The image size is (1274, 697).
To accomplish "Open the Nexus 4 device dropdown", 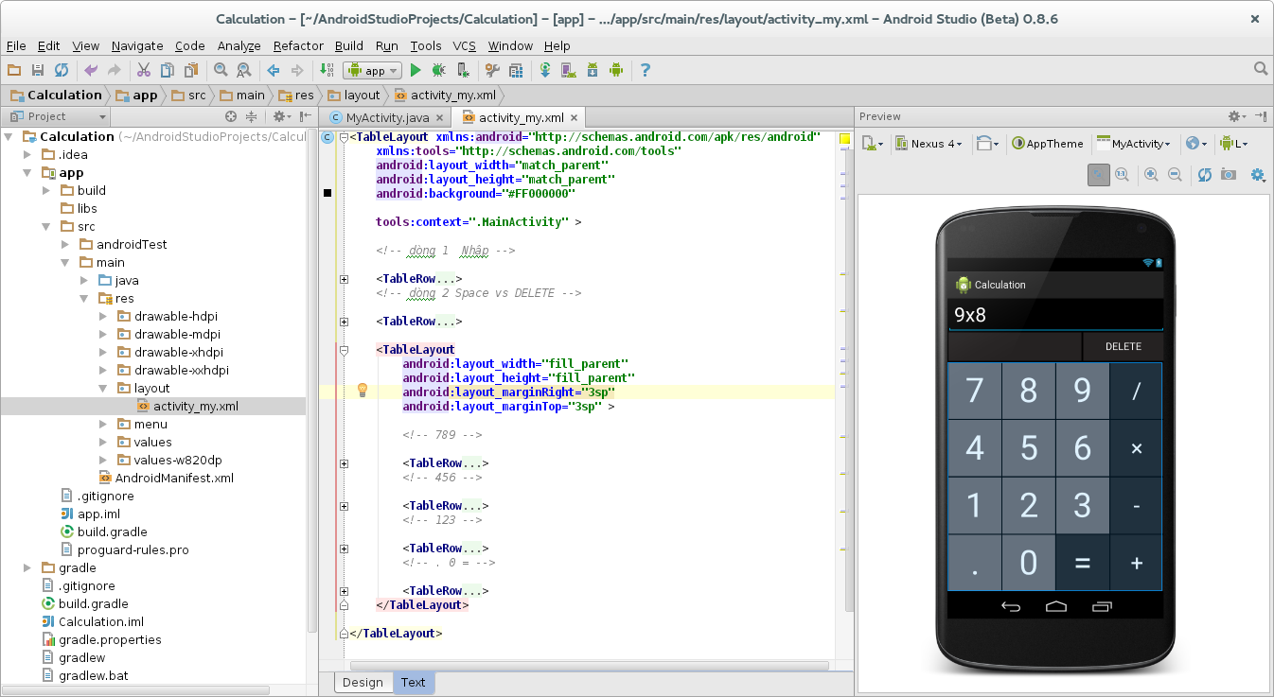I will coord(929,143).
